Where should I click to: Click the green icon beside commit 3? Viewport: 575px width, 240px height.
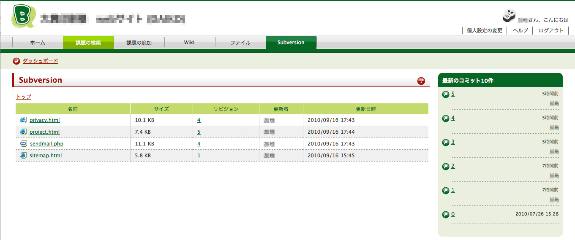(x=445, y=143)
